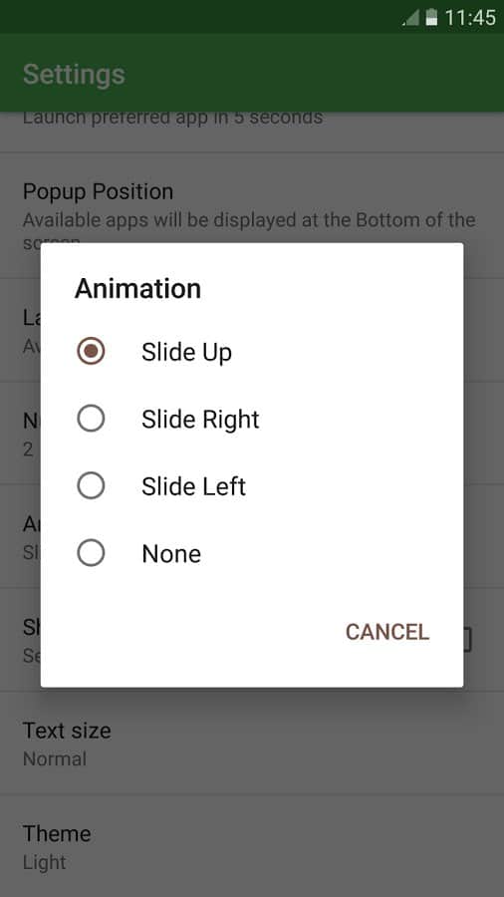Screen dimensions: 504x897
Task: Tap the Normal text size value
Action: 55,759
